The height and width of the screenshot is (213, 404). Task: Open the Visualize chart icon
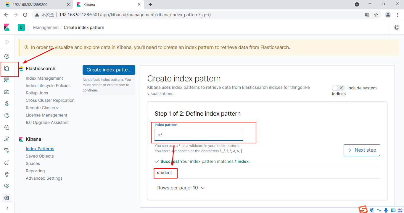click(x=7, y=68)
